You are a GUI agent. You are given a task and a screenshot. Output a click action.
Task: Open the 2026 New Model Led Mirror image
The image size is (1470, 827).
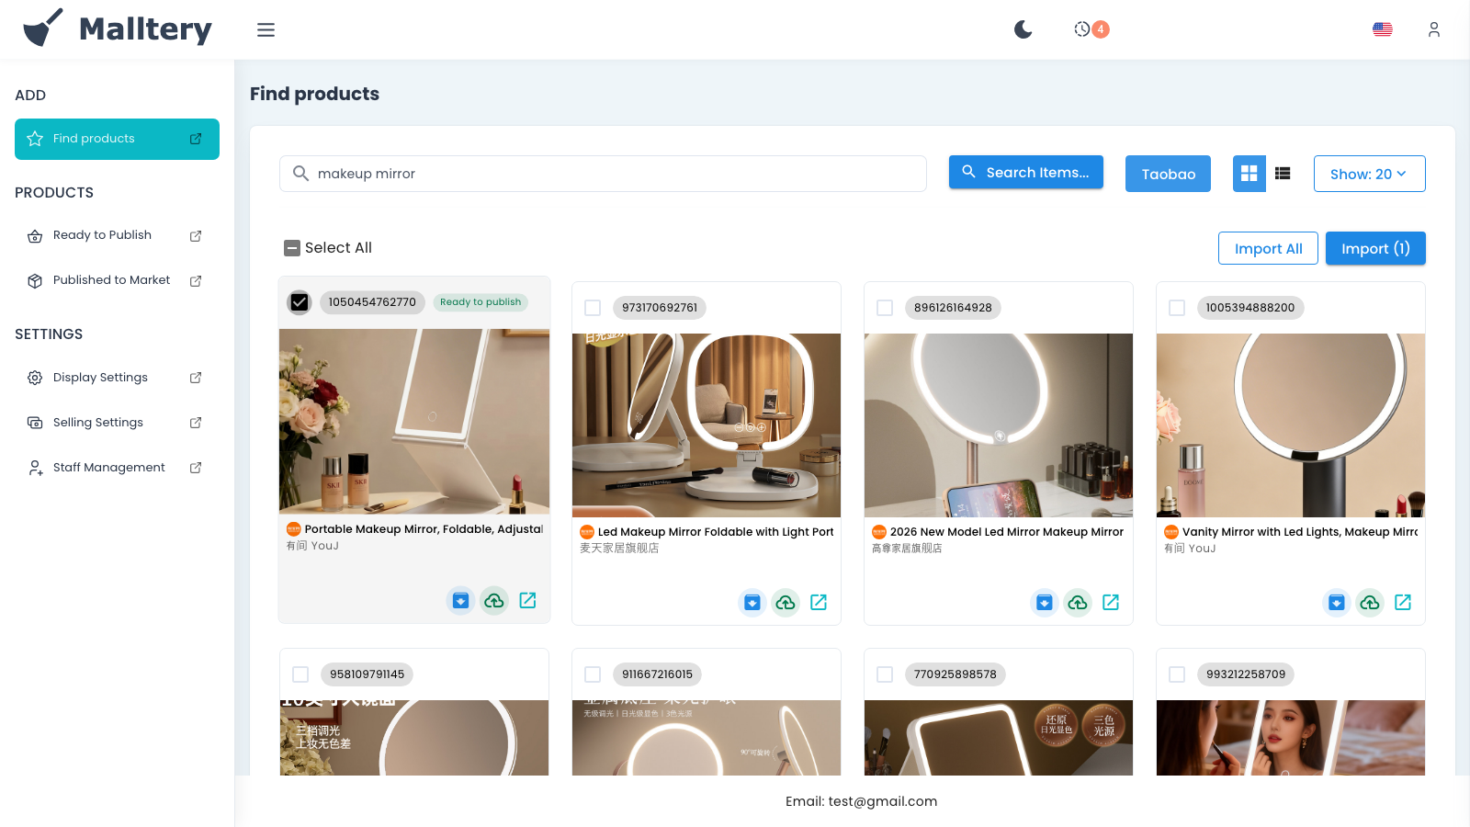999,425
